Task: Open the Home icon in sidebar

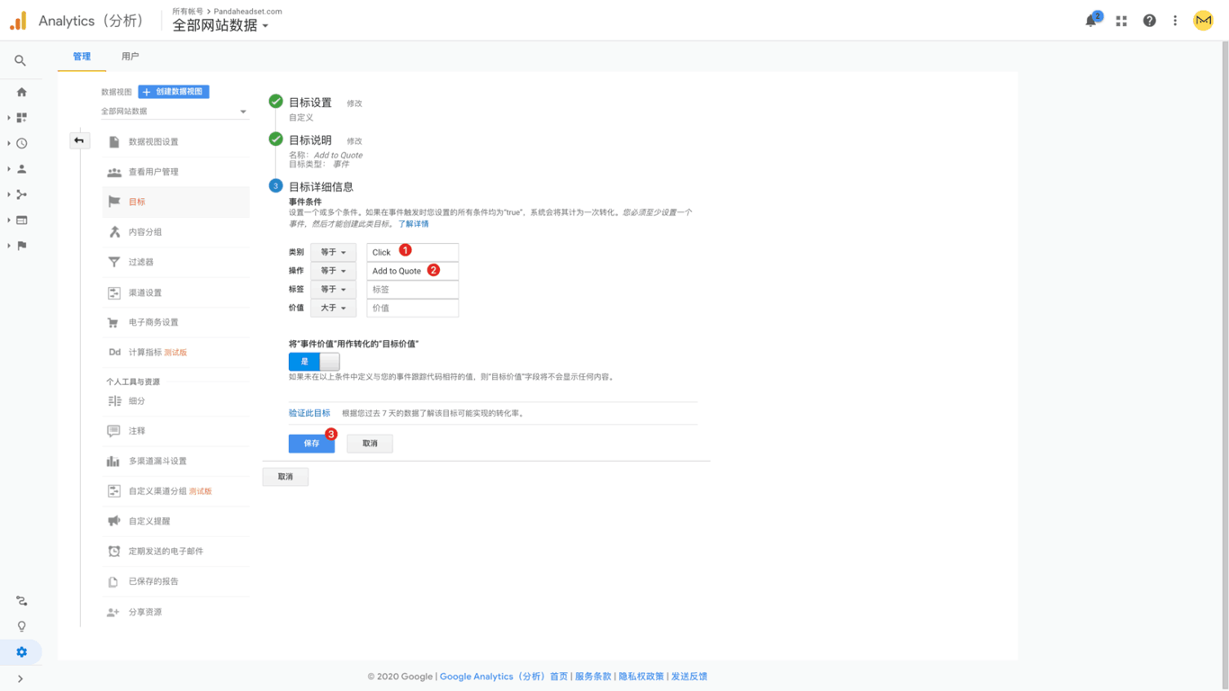Action: [x=22, y=92]
